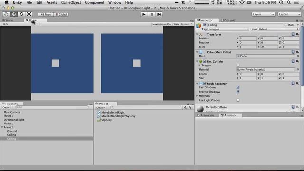This screenshot has height=171, width=304.
Task: Click the Step frame button
Action: (159, 14)
